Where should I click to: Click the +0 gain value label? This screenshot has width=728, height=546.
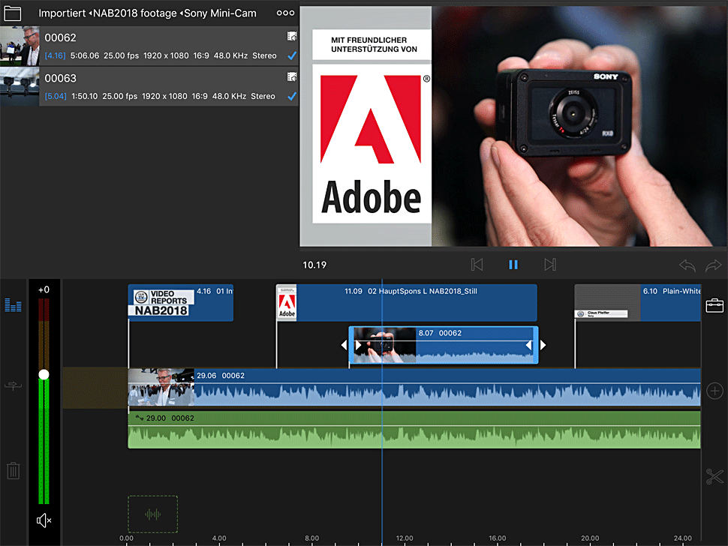point(44,289)
